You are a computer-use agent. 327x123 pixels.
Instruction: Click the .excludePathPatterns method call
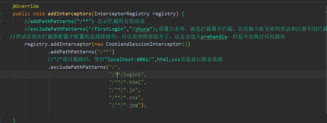[77, 67]
